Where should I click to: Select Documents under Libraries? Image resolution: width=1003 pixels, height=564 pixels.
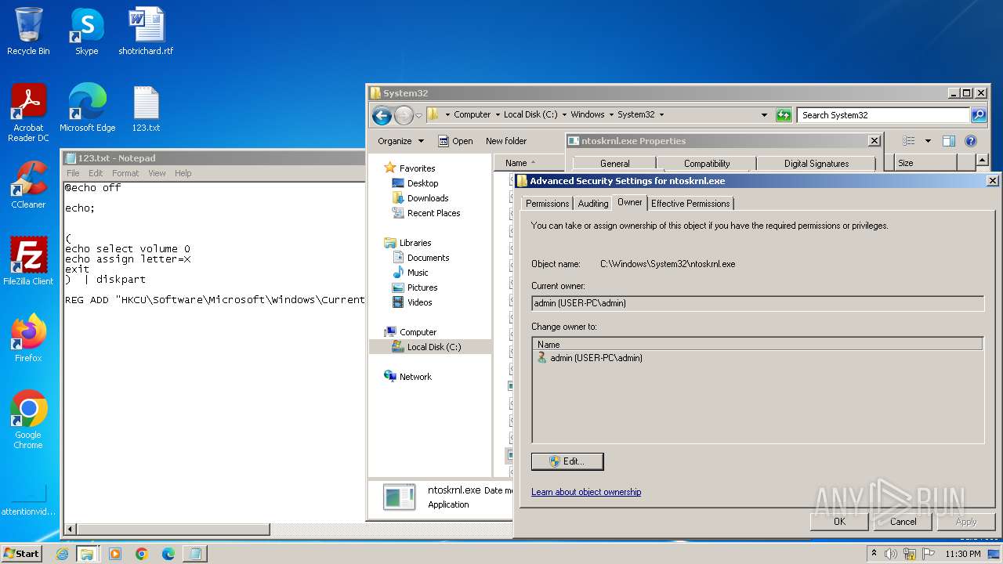tap(428, 258)
